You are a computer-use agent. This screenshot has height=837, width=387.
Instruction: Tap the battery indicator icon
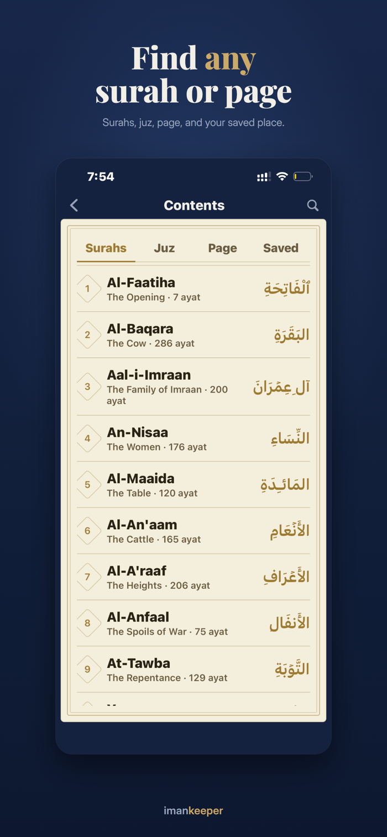coord(303,176)
